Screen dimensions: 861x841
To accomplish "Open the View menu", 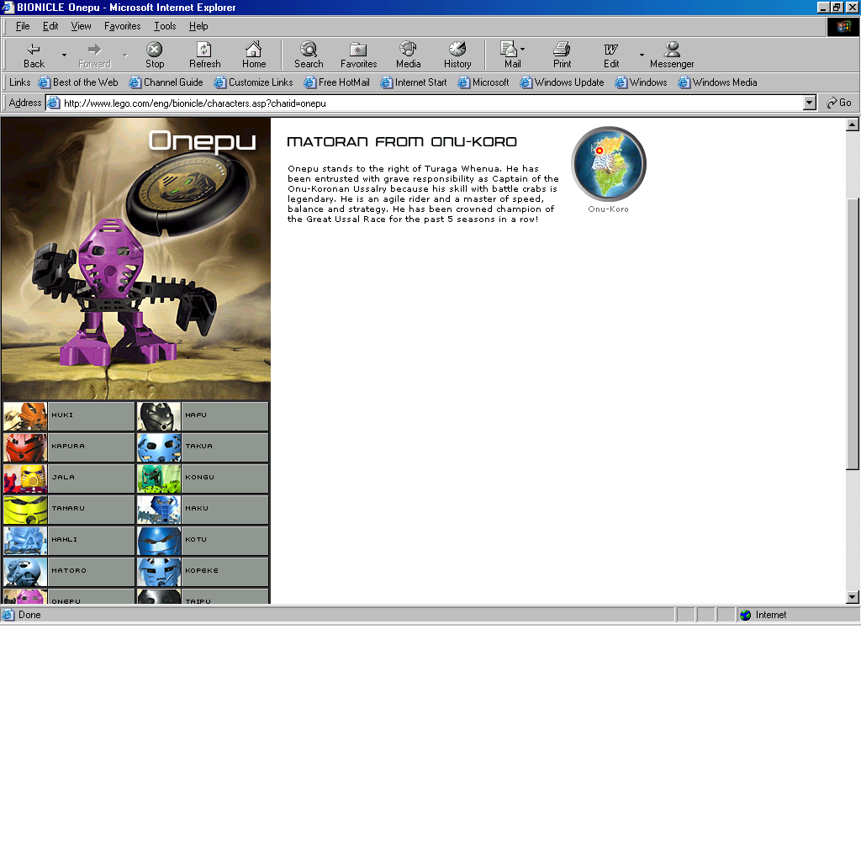I will pyautogui.click(x=81, y=26).
